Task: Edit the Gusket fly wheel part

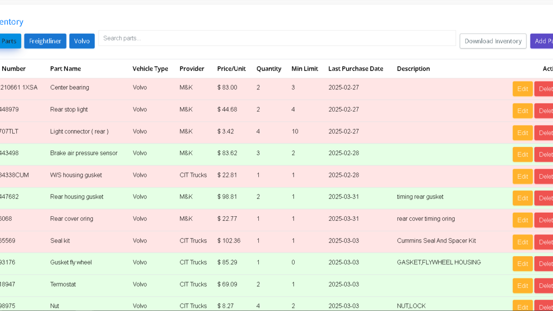Action: (523, 264)
